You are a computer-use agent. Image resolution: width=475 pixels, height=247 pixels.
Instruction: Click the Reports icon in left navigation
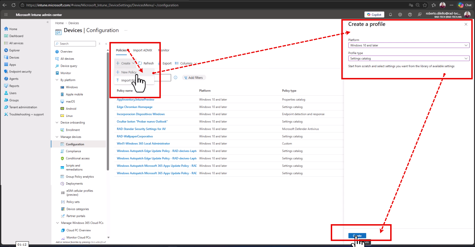point(6,86)
